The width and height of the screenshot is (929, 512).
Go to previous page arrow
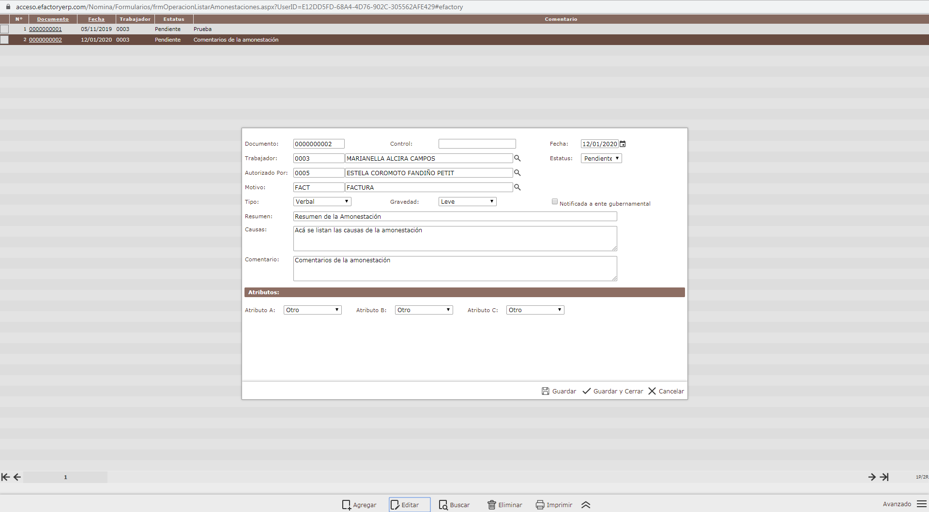tap(17, 477)
